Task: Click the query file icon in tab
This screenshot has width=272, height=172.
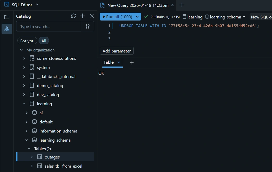Action: 102,5
